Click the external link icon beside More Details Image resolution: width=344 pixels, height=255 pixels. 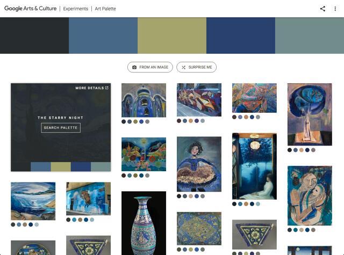point(107,88)
